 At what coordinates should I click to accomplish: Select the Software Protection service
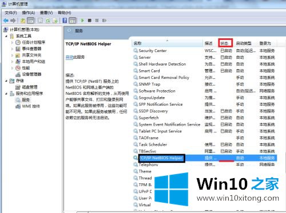tap(205, 91)
